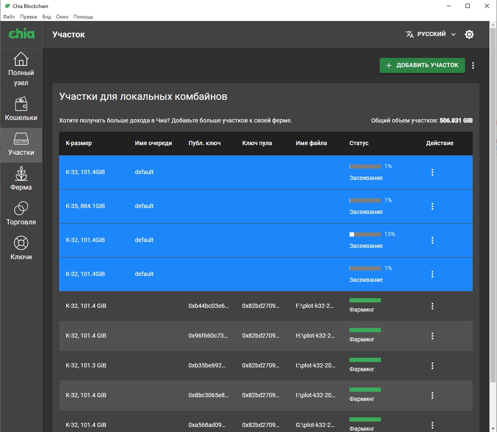Select Участки plots sidebar item
497x432 pixels.
click(21, 145)
